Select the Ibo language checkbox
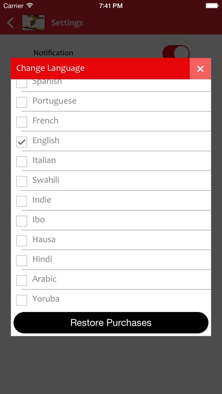The height and width of the screenshot is (394, 222). point(22,221)
